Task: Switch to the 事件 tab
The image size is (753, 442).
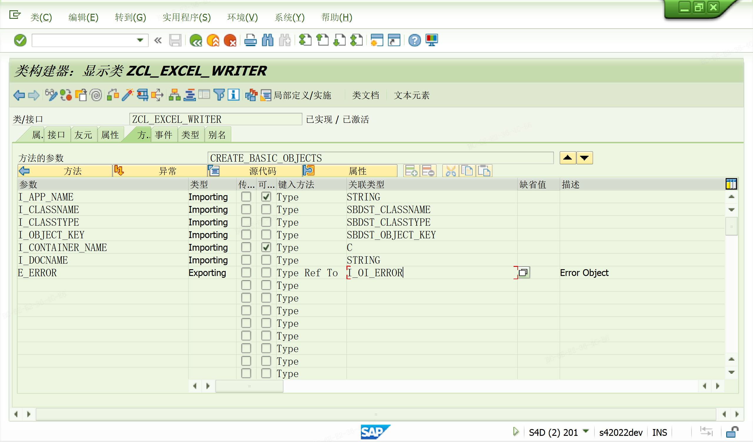Action: pos(164,135)
